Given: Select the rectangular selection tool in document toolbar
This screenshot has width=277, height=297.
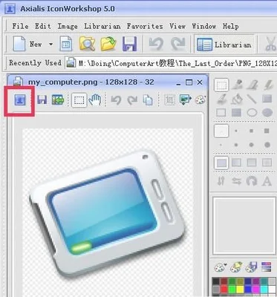Looking at the screenshot, I should click(x=79, y=100).
